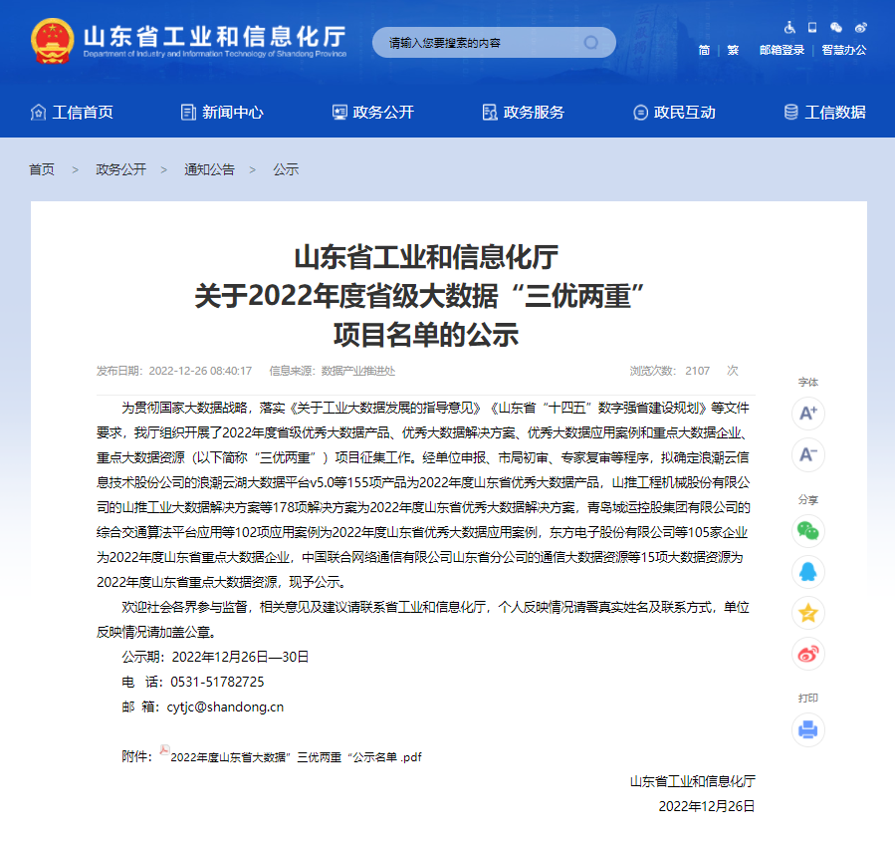Open 智慧办公 link

[x=844, y=50]
